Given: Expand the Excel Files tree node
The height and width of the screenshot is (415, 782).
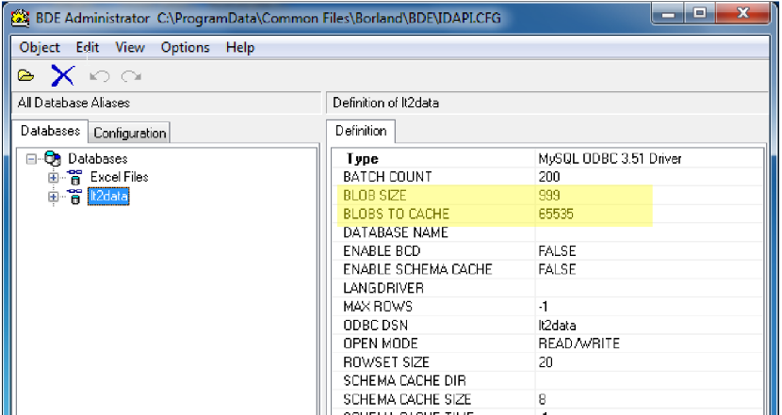Looking at the screenshot, I should click(x=53, y=177).
